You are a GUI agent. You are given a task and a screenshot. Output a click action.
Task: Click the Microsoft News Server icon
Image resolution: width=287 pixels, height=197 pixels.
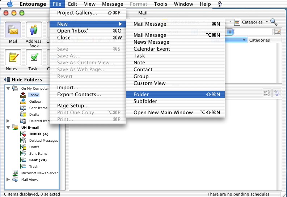pos(15,173)
